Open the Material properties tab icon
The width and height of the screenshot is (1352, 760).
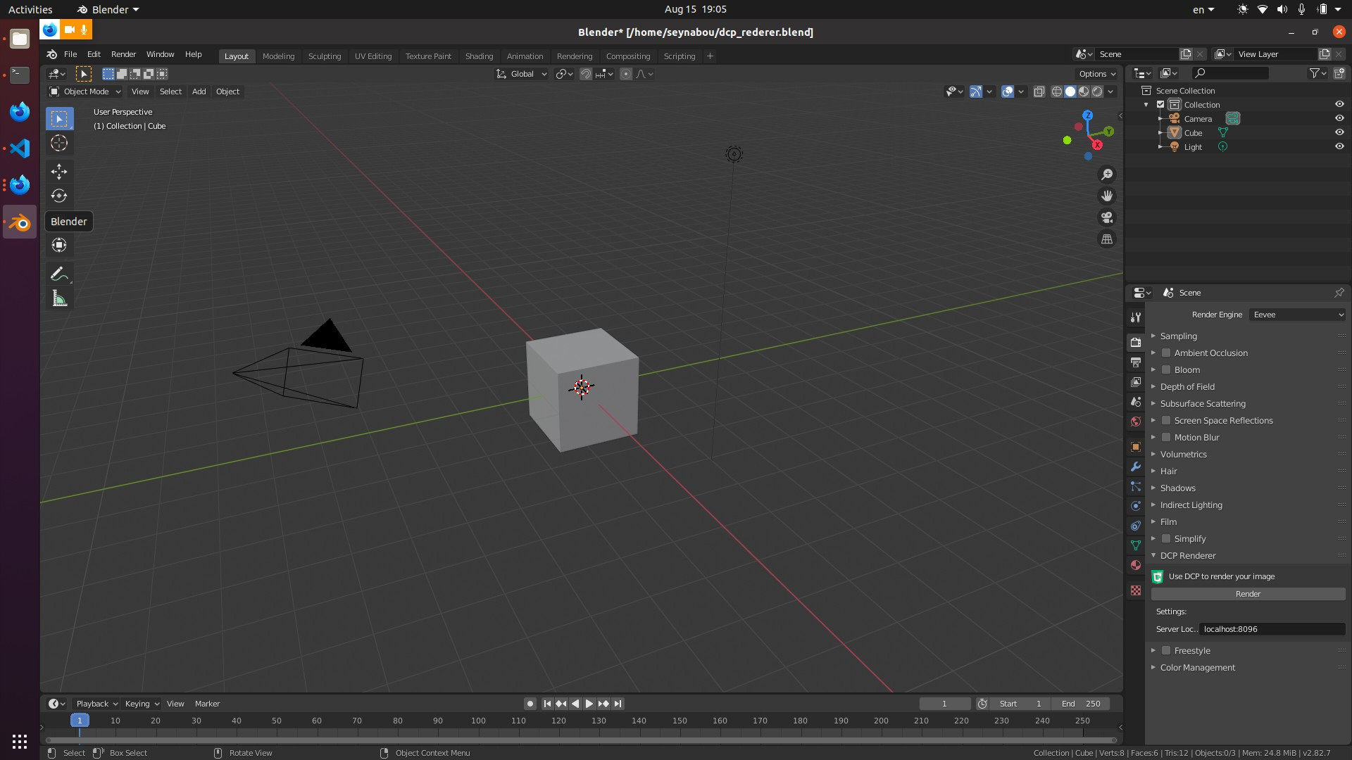coord(1135,565)
